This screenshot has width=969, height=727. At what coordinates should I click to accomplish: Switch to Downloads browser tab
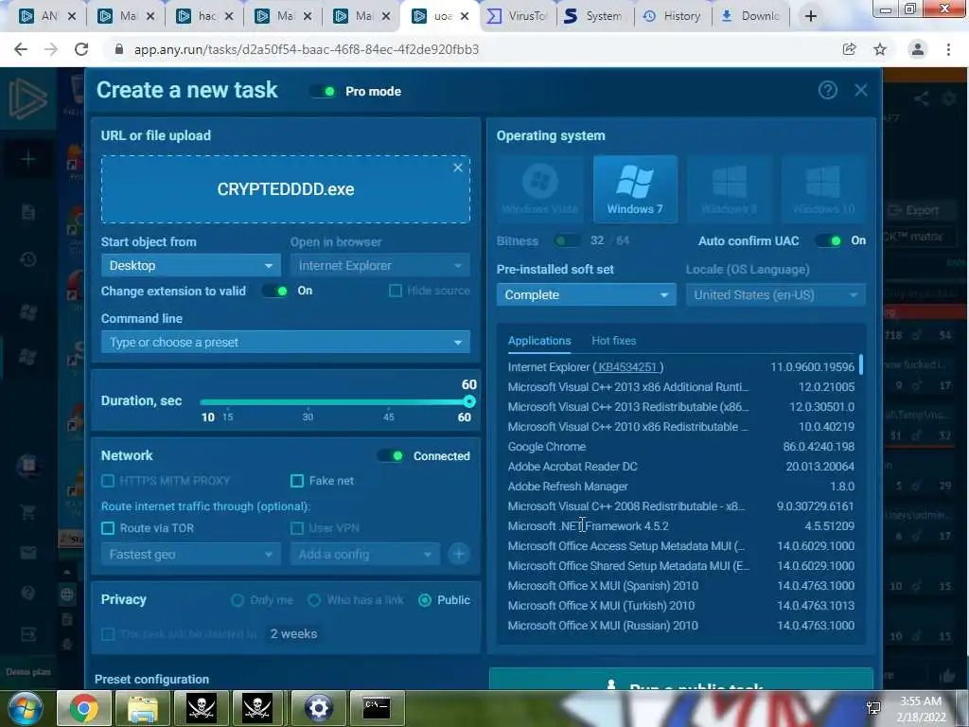[x=750, y=16]
